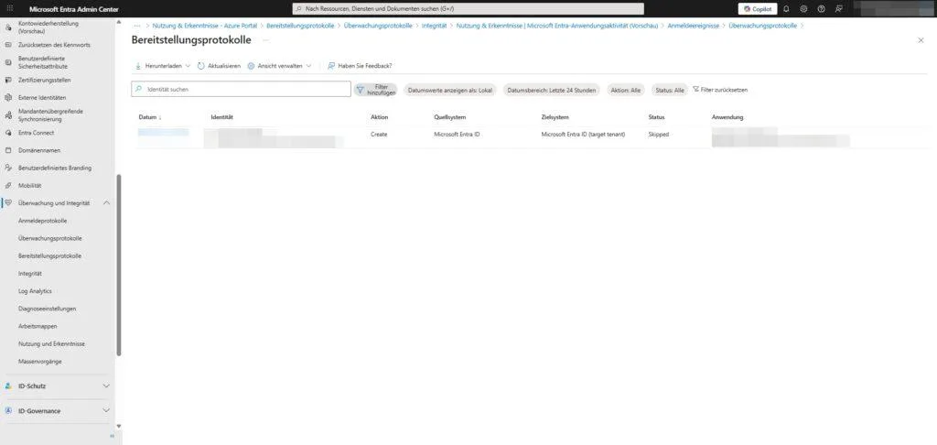The width and height of the screenshot is (937, 445).
Task: Click Aktualisieren to refresh the logs
Action: pos(219,66)
